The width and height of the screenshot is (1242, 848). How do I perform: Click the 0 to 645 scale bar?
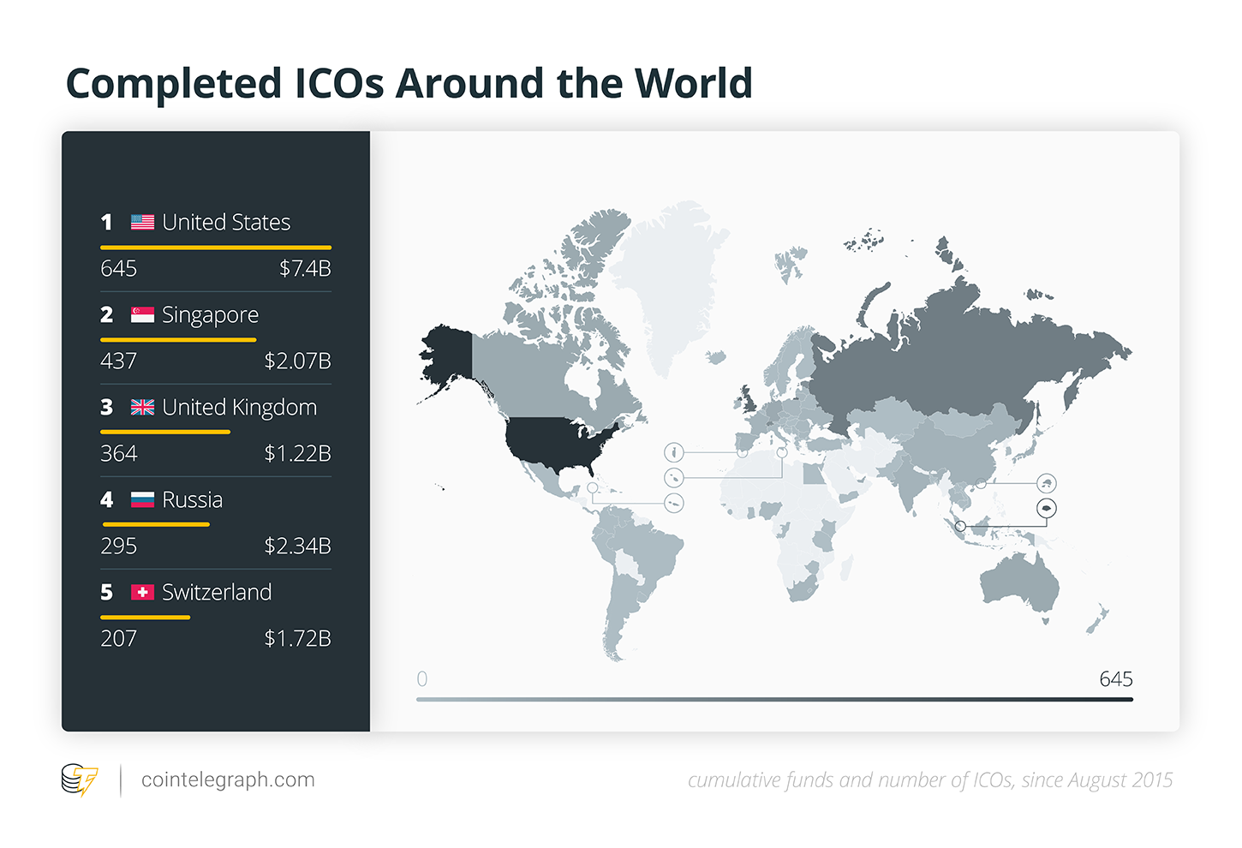pyautogui.click(x=773, y=699)
